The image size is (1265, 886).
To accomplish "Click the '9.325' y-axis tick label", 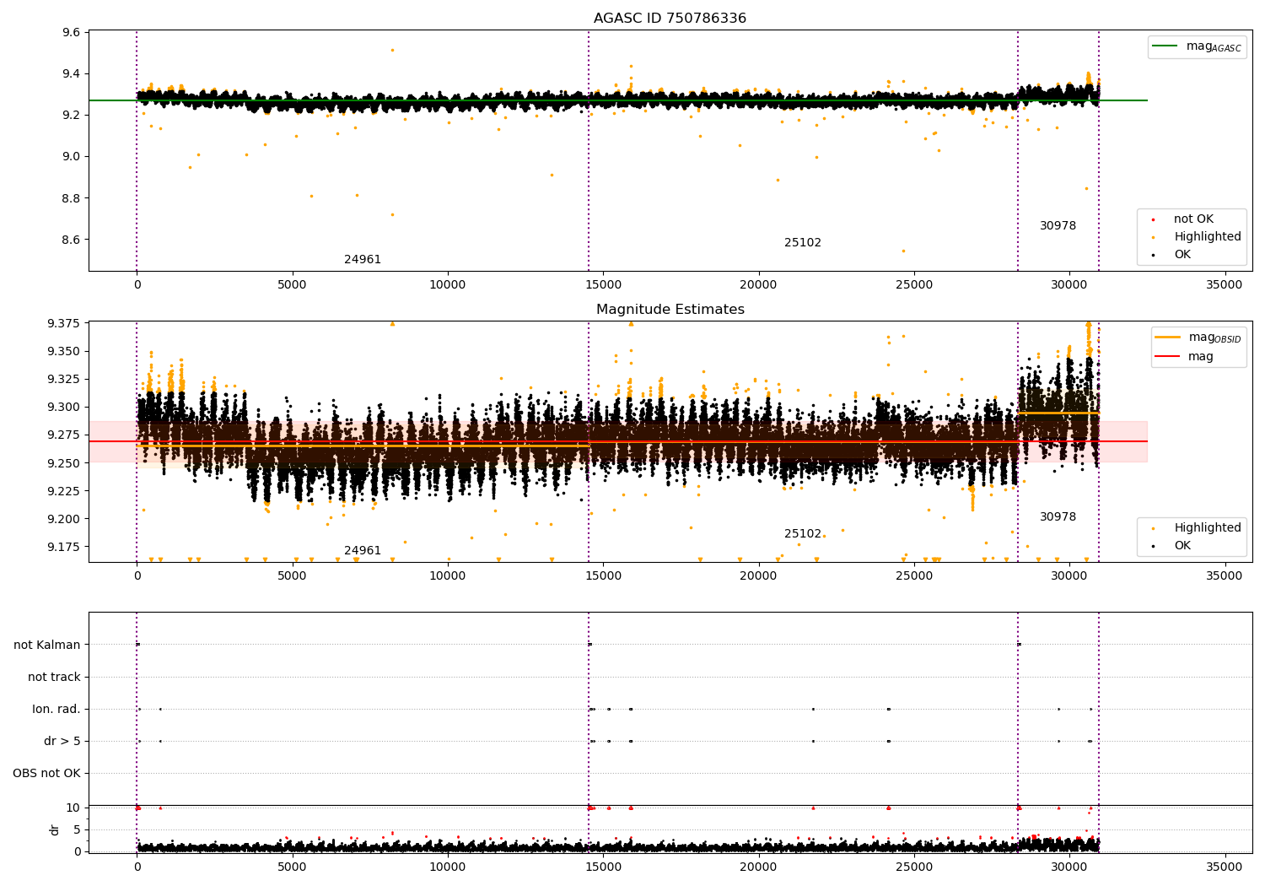I will pos(63,380).
